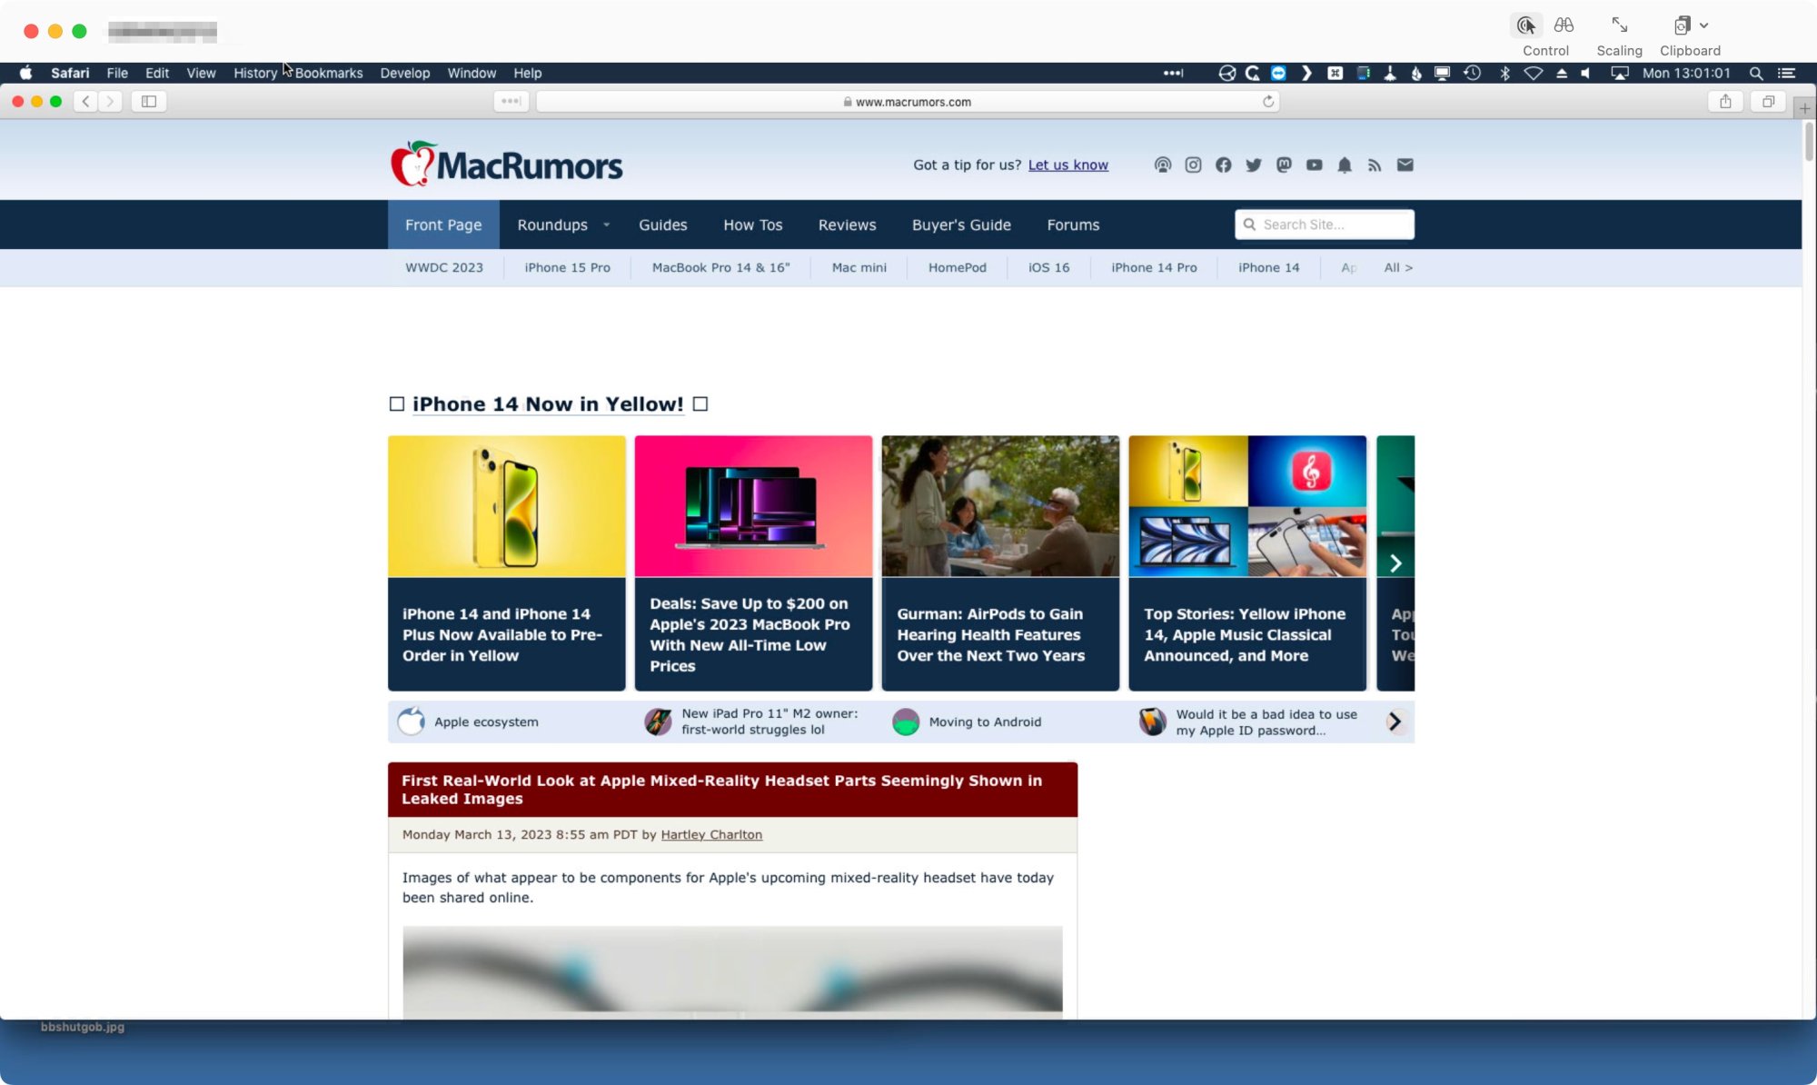Show Safari tab overview
Viewport: 1817px width, 1085px height.
coord(1768,102)
